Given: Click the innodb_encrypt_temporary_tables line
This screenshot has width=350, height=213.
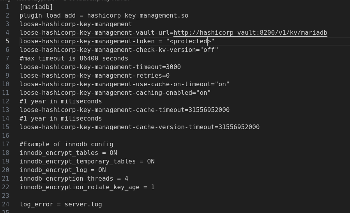Looking at the screenshot, I should pos(87,162).
